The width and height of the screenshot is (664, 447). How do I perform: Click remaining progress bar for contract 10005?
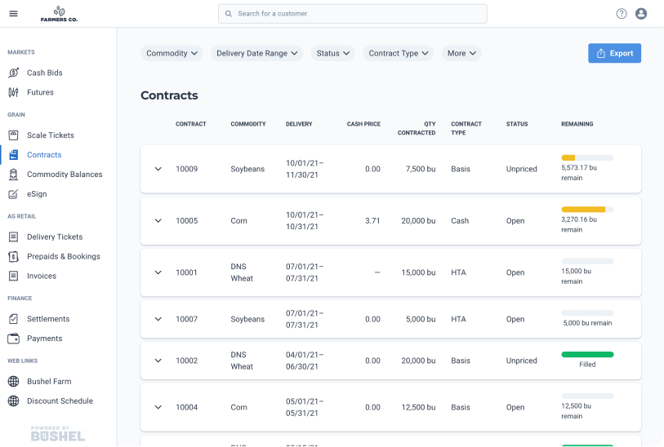click(587, 210)
